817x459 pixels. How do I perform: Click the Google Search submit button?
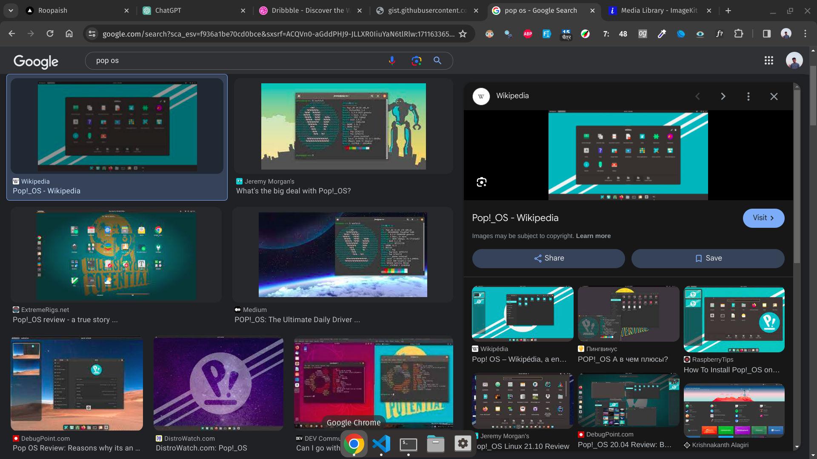[x=438, y=60]
